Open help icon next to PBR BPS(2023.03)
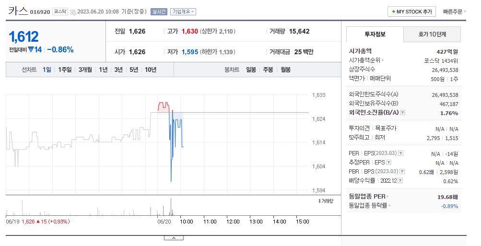481x246 pixels. [x=402, y=172]
